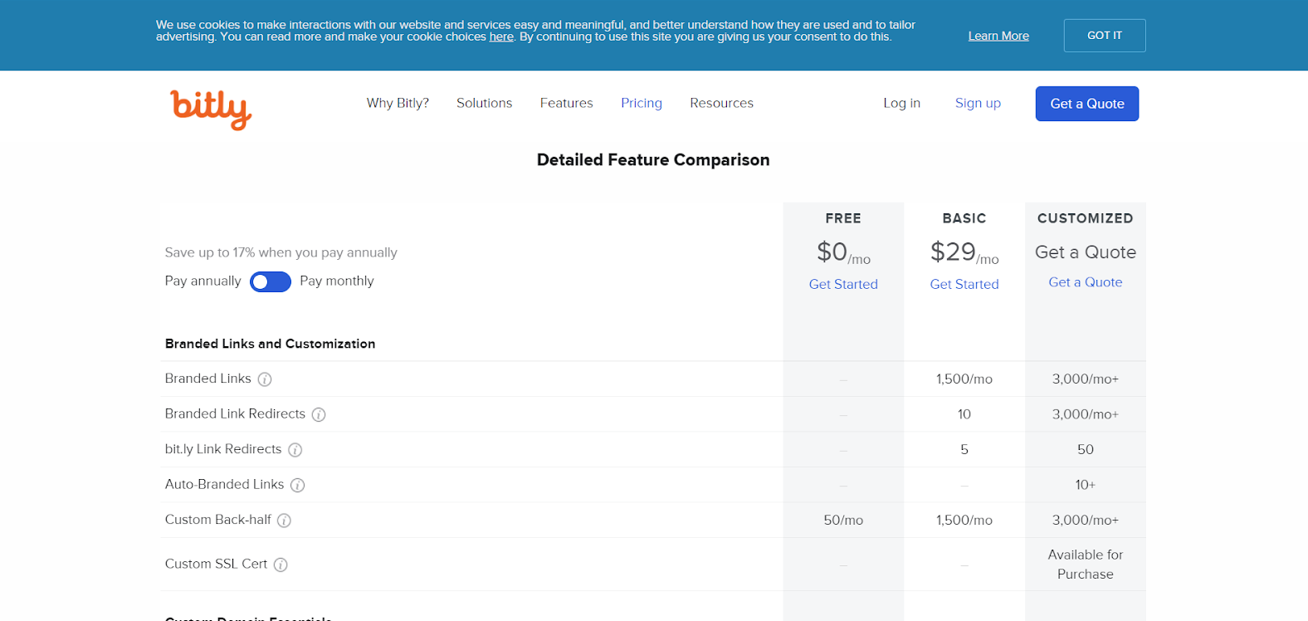Get a Quote under Customized plan
This screenshot has height=621, width=1308.
point(1086,282)
